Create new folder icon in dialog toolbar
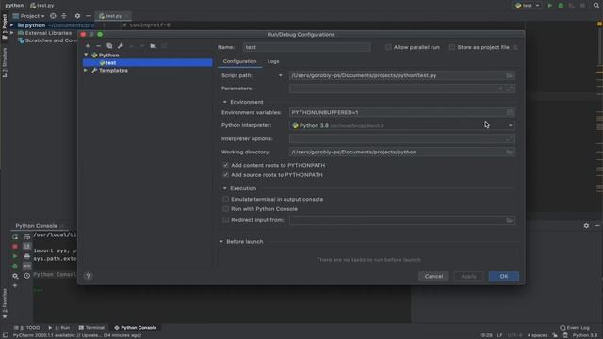Viewport: 603px width, 339px height. point(153,46)
